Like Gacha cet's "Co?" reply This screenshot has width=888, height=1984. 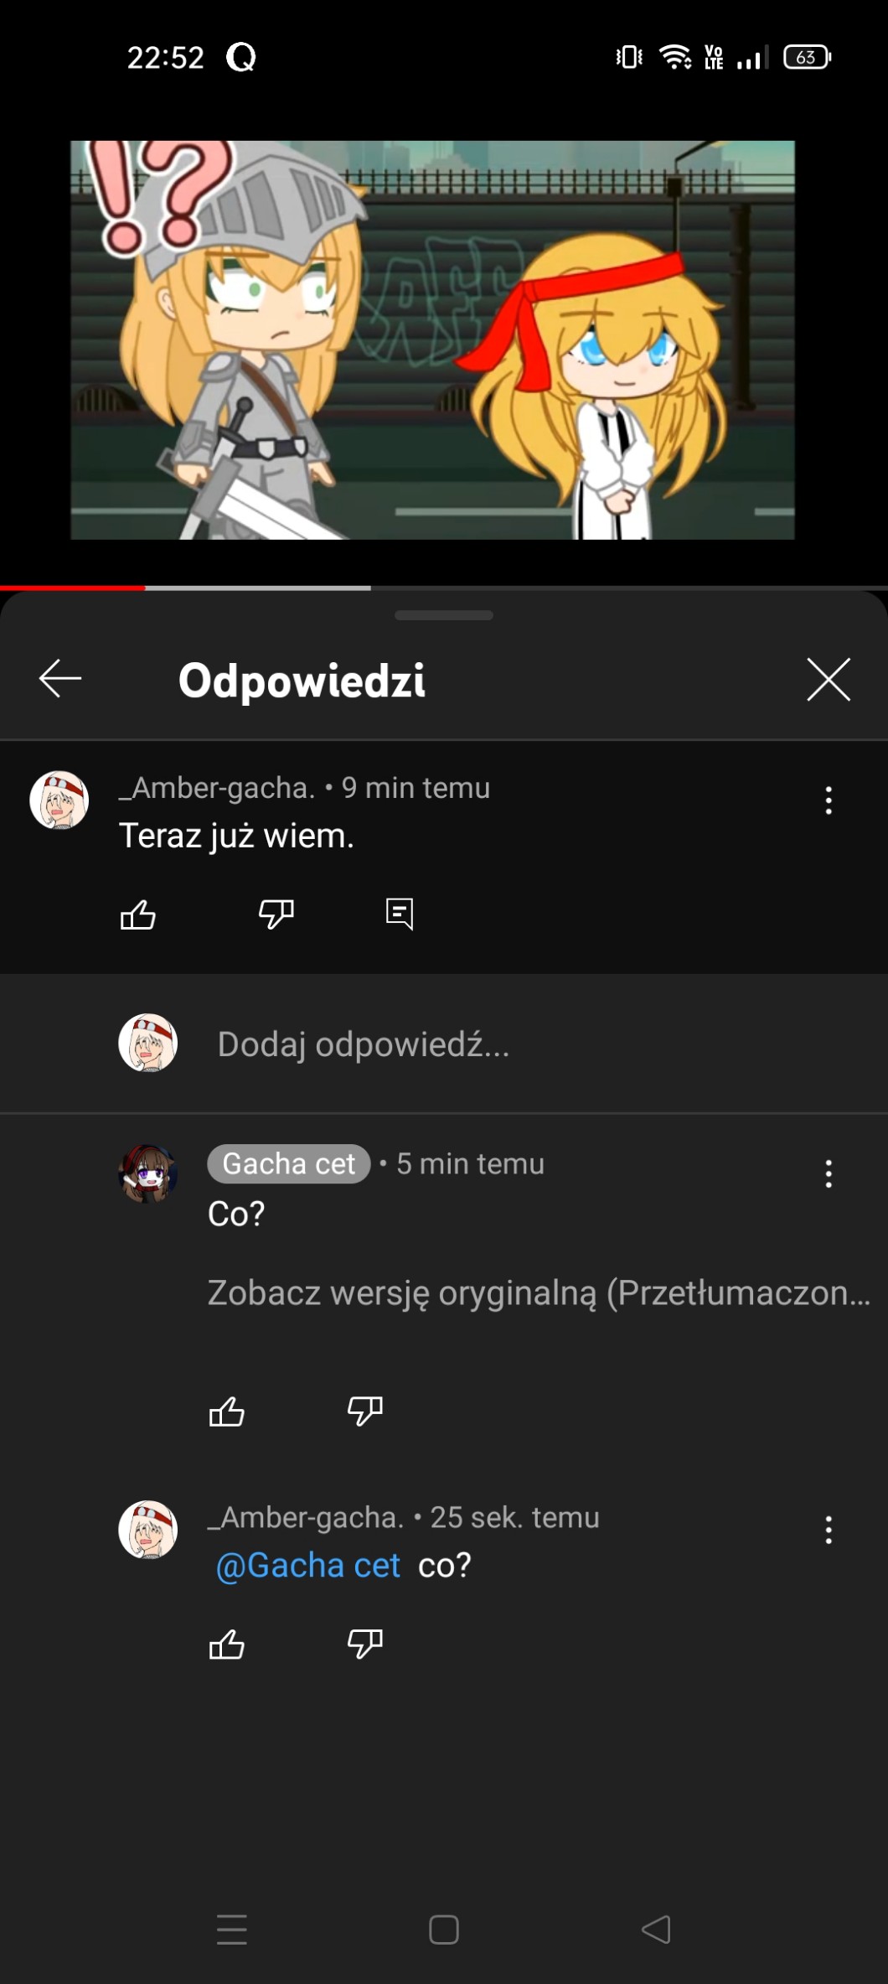tap(226, 1412)
